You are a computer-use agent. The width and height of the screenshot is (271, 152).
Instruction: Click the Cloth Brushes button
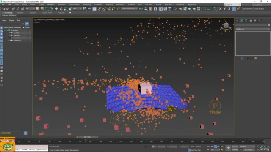pyautogui.click(x=259, y=9)
